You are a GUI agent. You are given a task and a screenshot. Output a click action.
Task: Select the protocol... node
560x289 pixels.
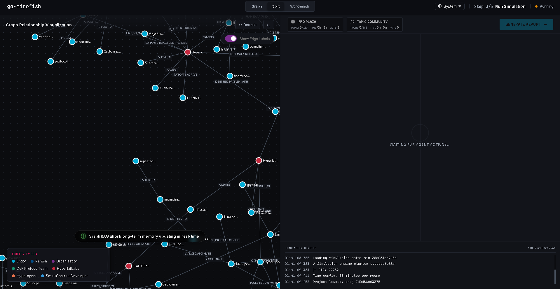(51, 61)
